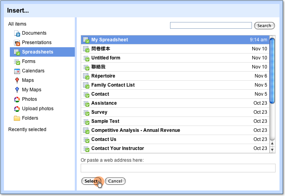285x196 pixels.
Task: Click the blue My Maps pin icon
Action: pyautogui.click(x=17, y=90)
